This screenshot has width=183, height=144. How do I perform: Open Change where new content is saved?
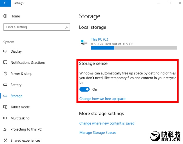(x=107, y=123)
